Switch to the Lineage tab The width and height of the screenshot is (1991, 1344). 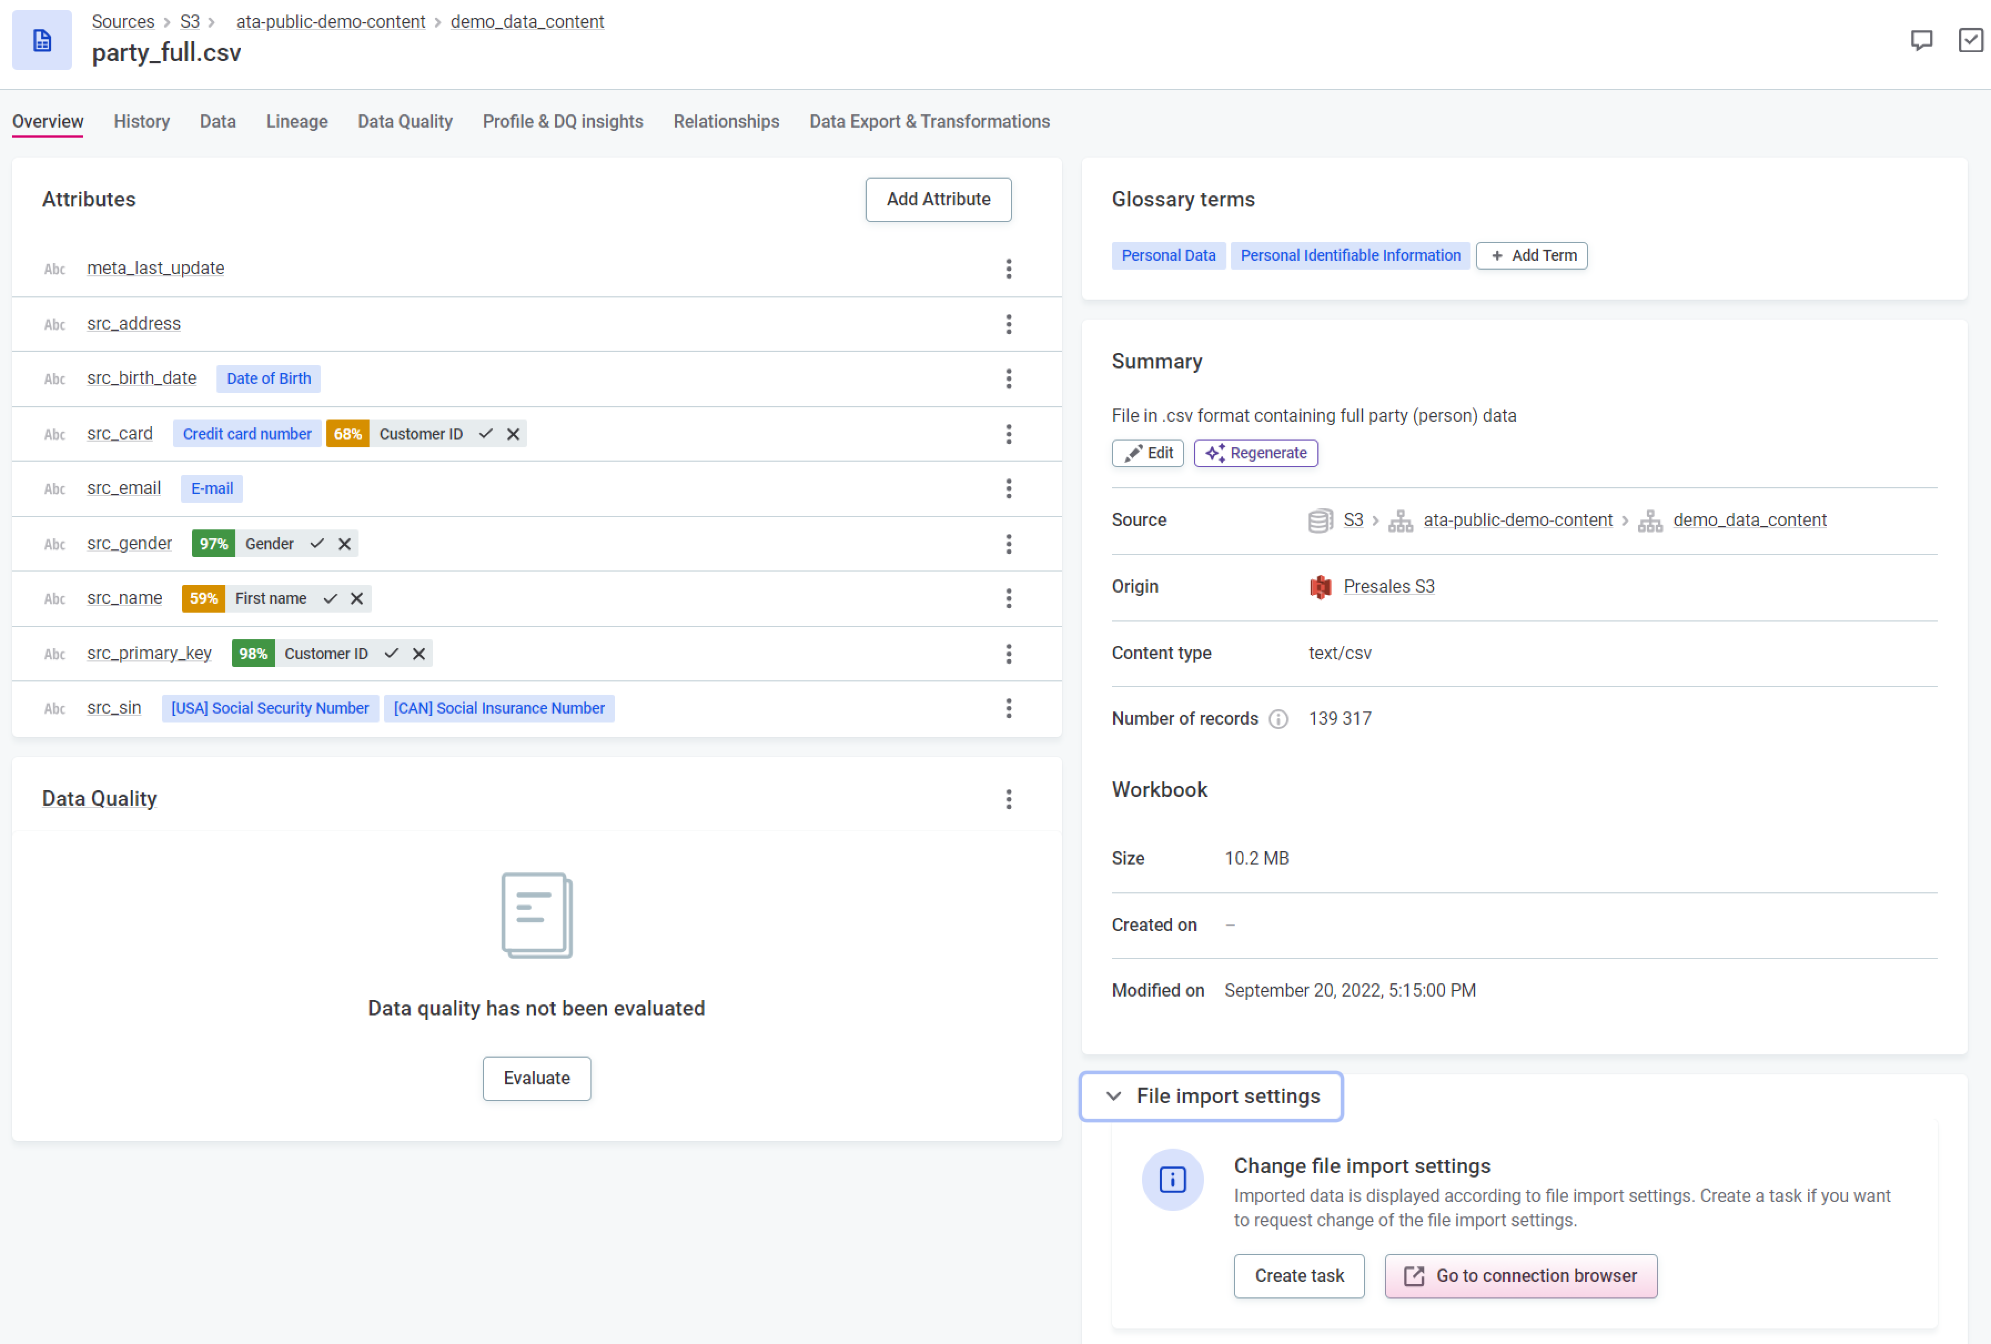pos(296,122)
